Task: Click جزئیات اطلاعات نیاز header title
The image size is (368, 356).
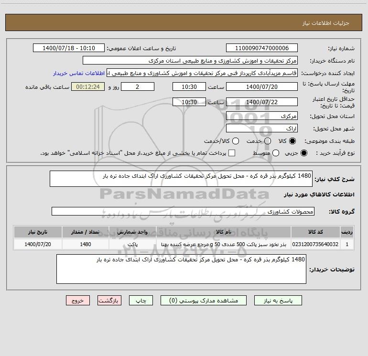Action: [x=325, y=23]
